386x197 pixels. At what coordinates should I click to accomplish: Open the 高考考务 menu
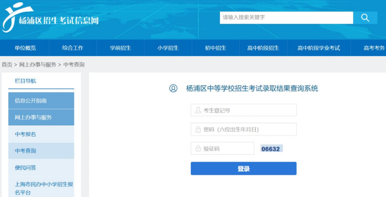[x=374, y=48]
